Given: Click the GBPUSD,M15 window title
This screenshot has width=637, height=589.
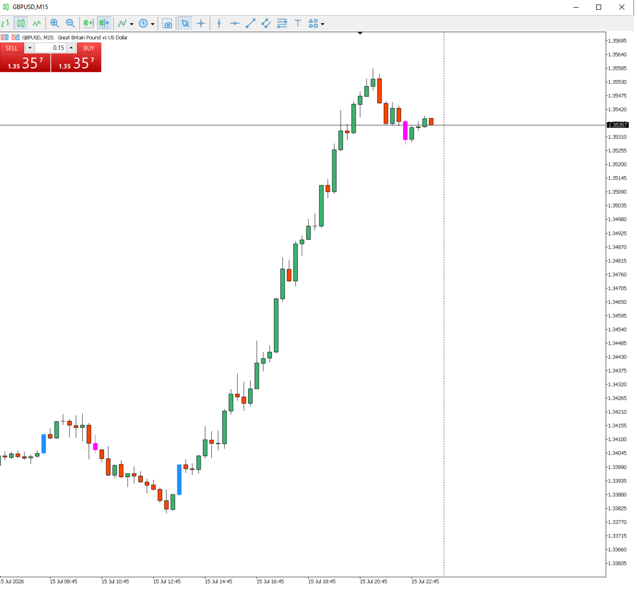Looking at the screenshot, I should click(30, 7).
